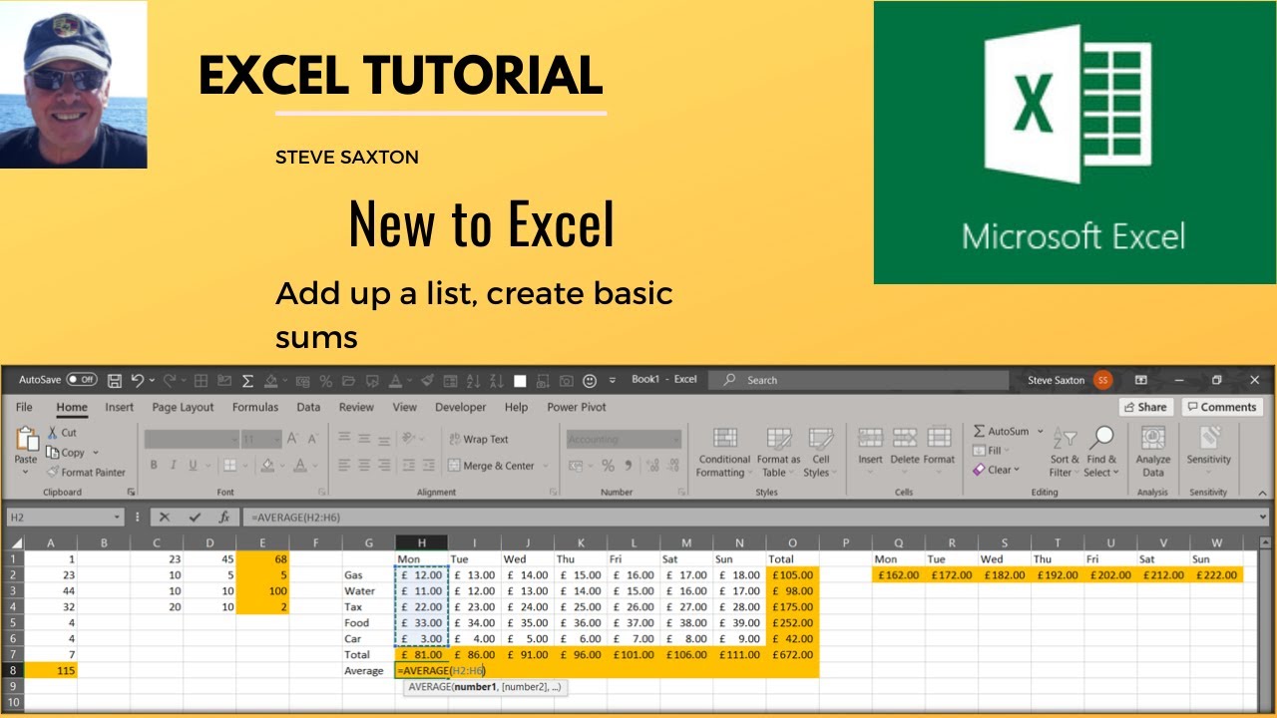
Task: Cancel the formula entry with X
Action: pyautogui.click(x=165, y=518)
